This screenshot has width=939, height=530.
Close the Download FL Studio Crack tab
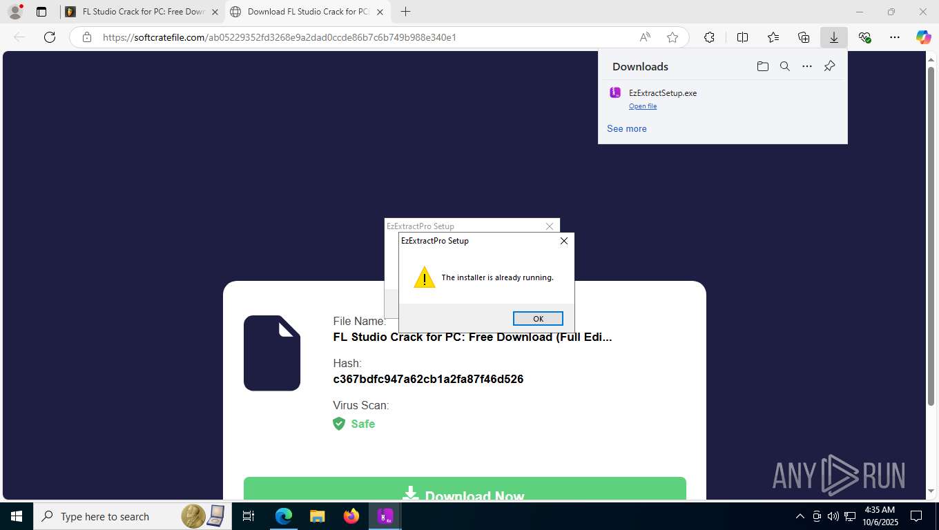[x=380, y=12]
